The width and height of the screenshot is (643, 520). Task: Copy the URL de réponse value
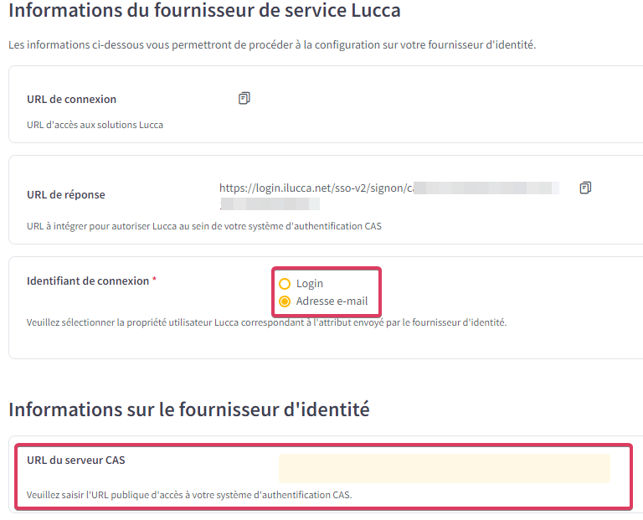point(585,188)
